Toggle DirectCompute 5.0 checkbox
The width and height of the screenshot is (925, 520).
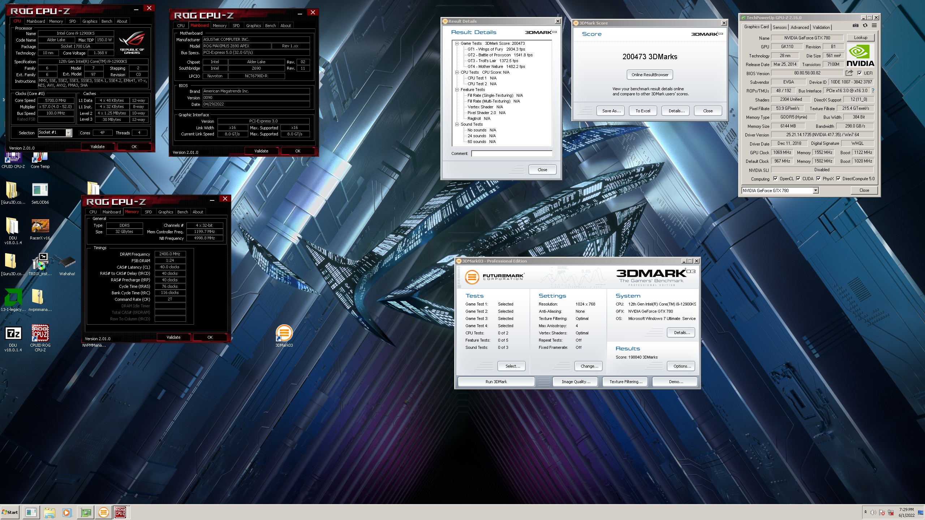pos(838,179)
